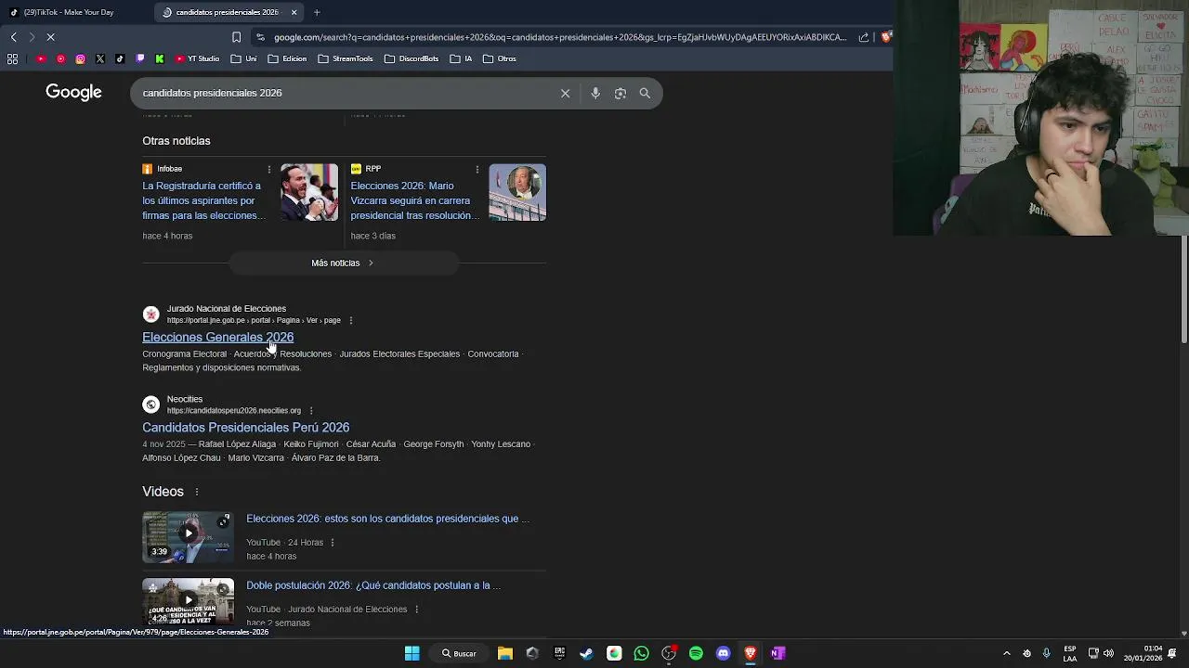Open the taskbar Buscar search box

(x=459, y=653)
